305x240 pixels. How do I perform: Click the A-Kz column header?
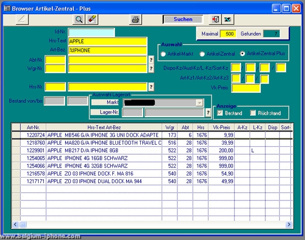[x=242, y=127]
